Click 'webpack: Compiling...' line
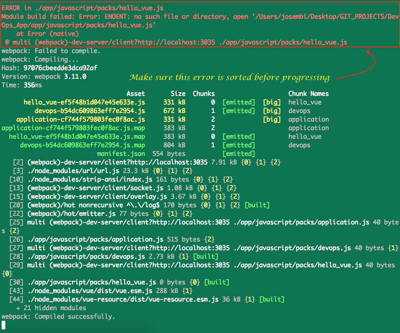This screenshot has height=333, width=400. click(40, 59)
